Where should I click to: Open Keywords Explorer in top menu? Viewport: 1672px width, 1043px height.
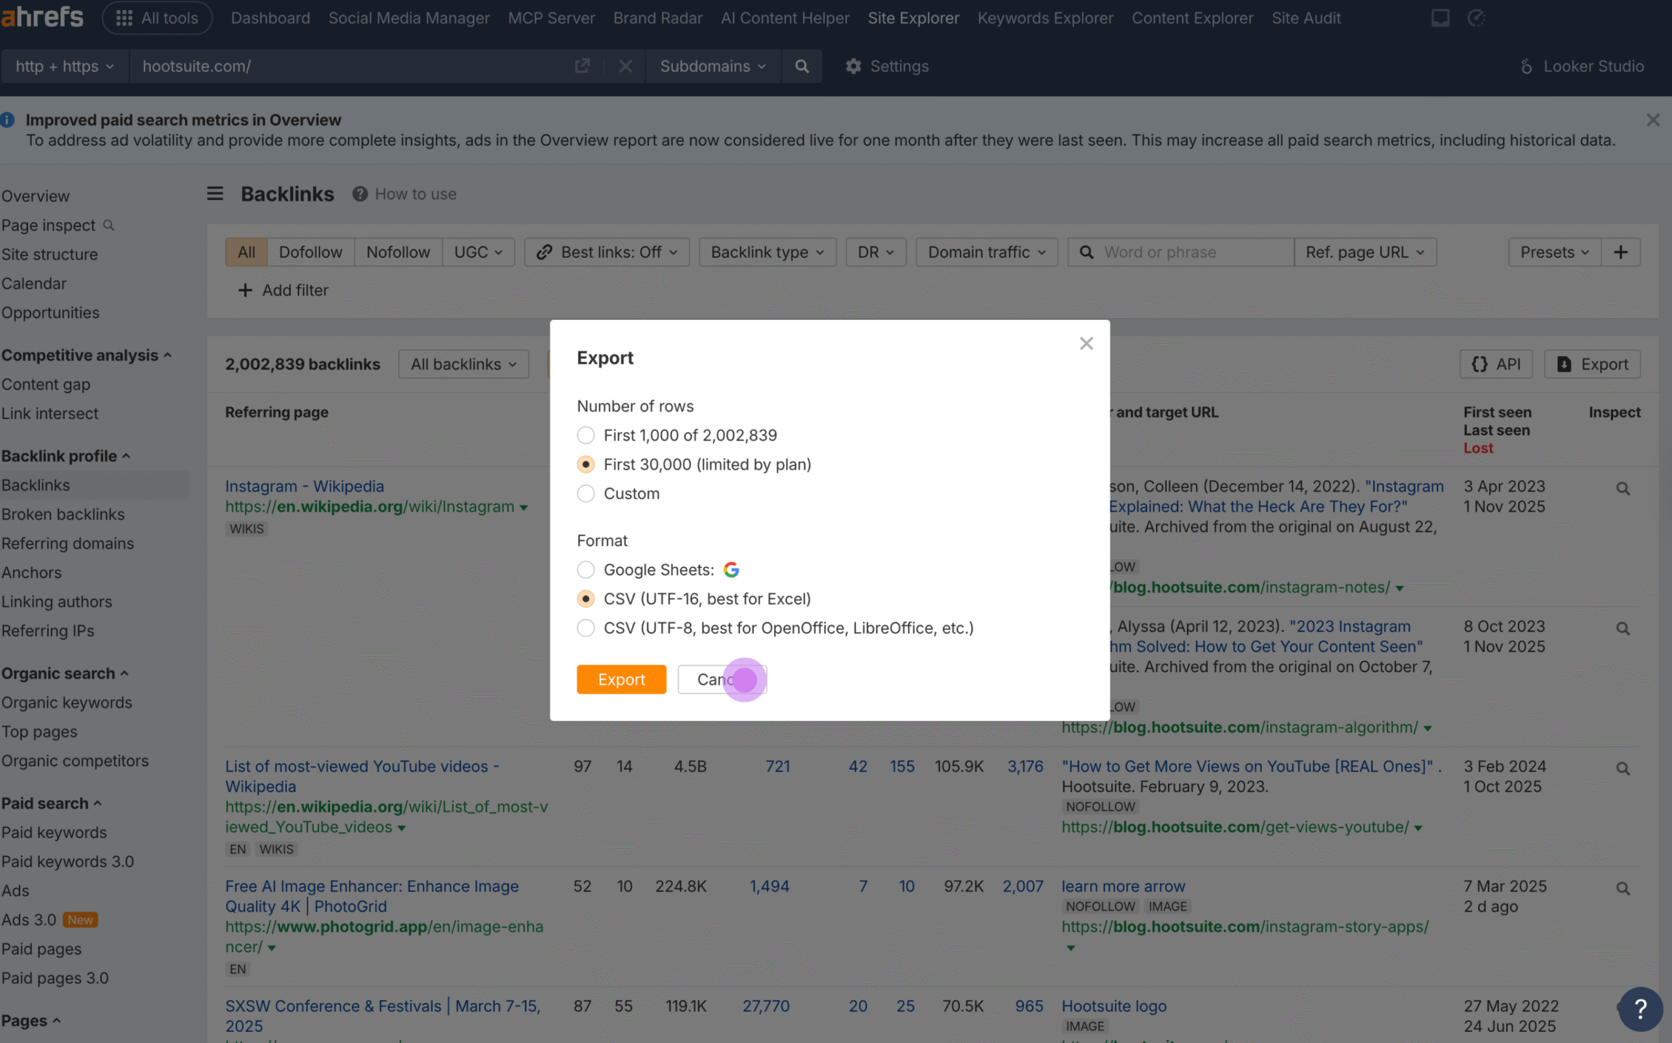[1045, 18]
